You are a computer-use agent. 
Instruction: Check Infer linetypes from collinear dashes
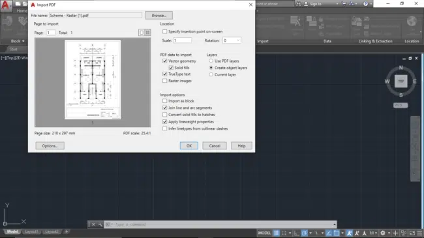tap(164, 128)
